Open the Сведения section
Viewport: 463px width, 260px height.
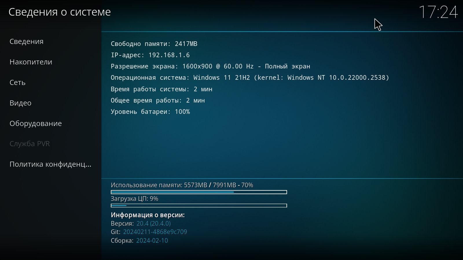(x=26, y=41)
